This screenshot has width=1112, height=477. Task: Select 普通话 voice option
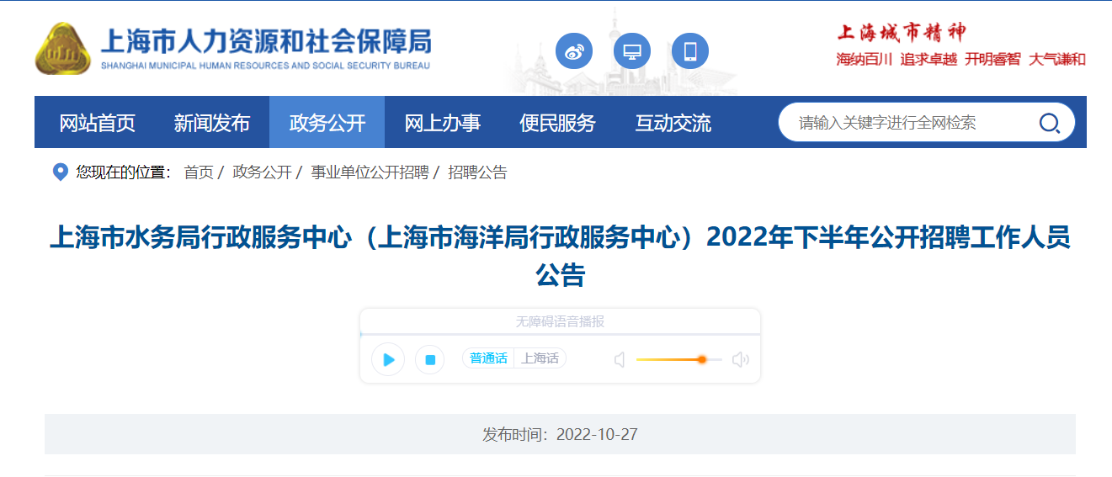tap(488, 358)
